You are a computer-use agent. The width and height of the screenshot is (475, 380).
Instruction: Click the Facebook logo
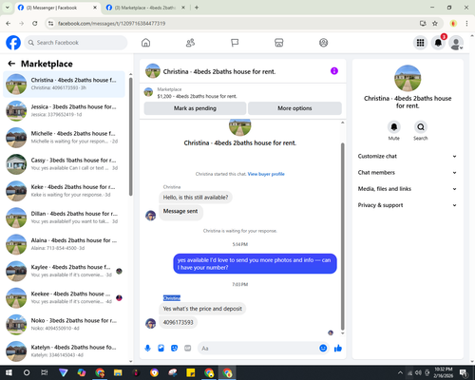point(13,43)
